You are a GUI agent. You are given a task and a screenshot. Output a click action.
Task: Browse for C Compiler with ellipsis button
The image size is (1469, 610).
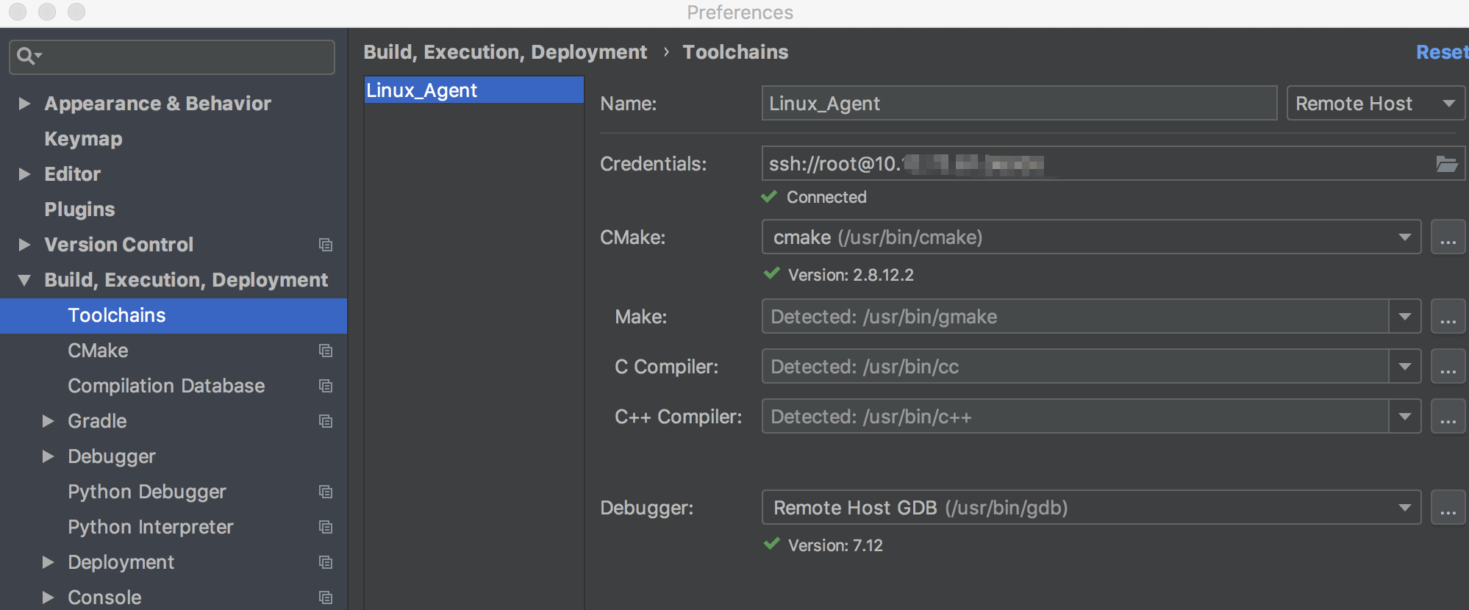pyautogui.click(x=1448, y=367)
